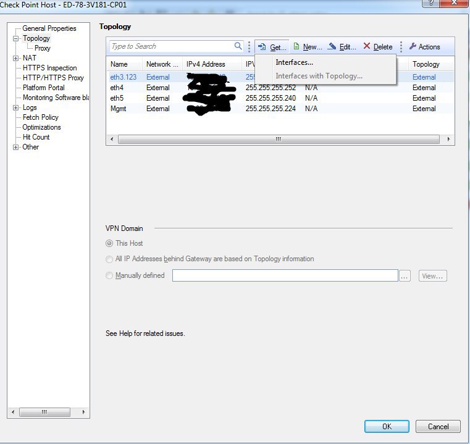Image resolution: width=470 pixels, height=444 pixels.
Task: Open Platform Portal page
Action: pyautogui.click(x=43, y=88)
